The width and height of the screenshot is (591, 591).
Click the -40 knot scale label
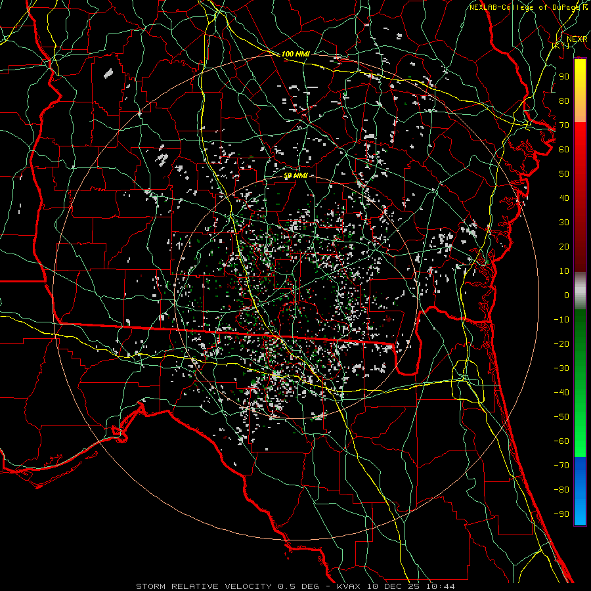click(x=561, y=393)
